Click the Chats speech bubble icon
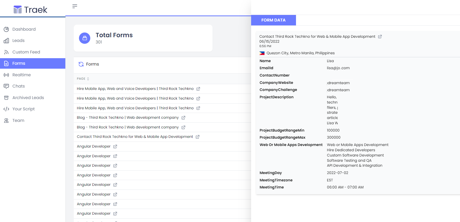This screenshot has width=460, height=222. point(6,86)
